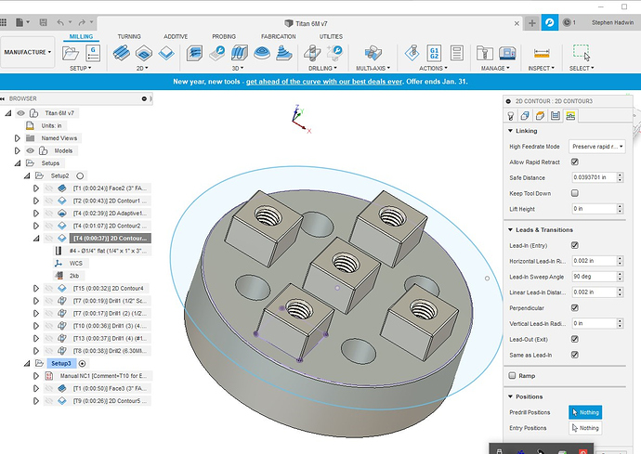The width and height of the screenshot is (641, 454).
Task: Open High Feedrate Mode dropdown
Action: click(x=596, y=147)
